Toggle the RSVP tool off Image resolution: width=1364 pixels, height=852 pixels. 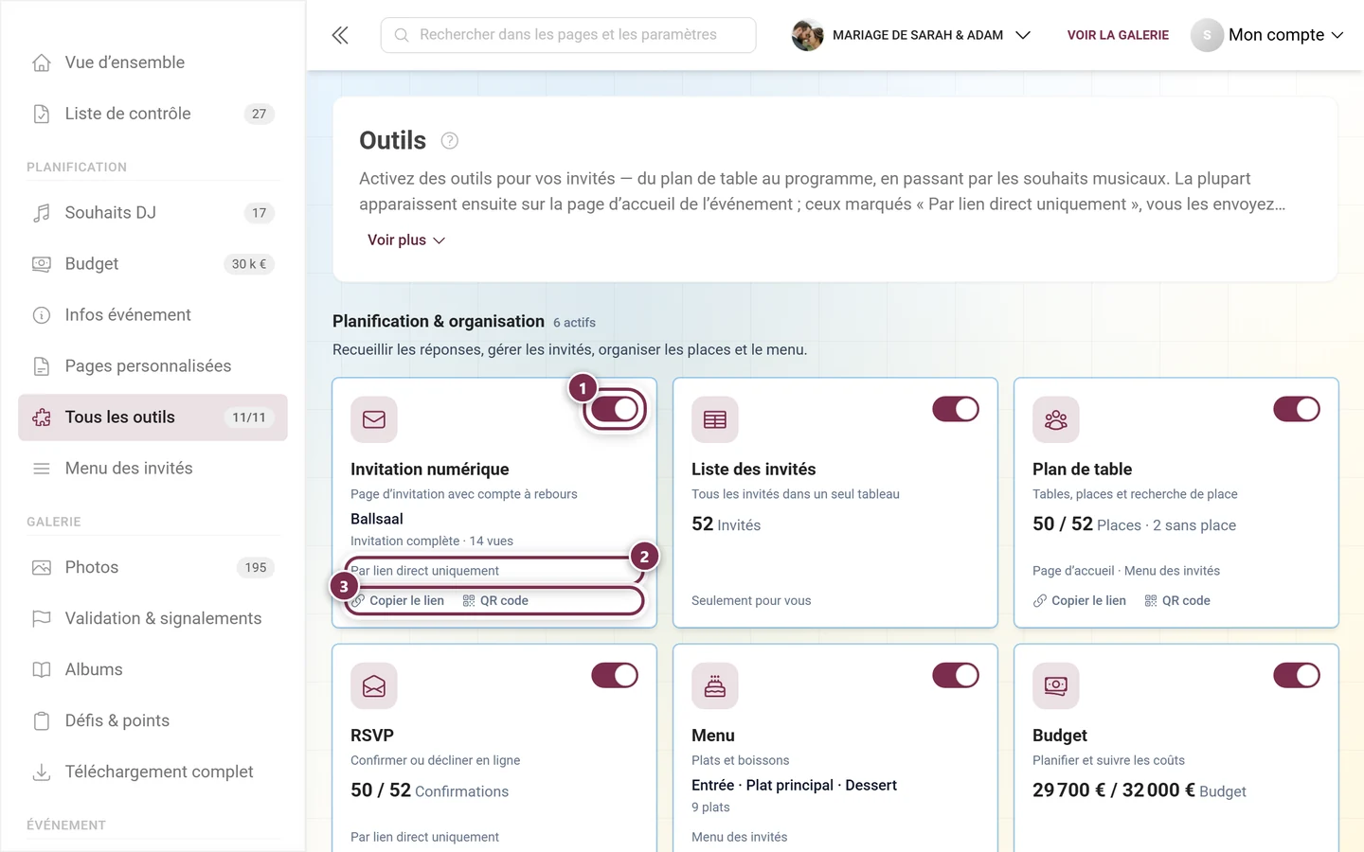[615, 675]
